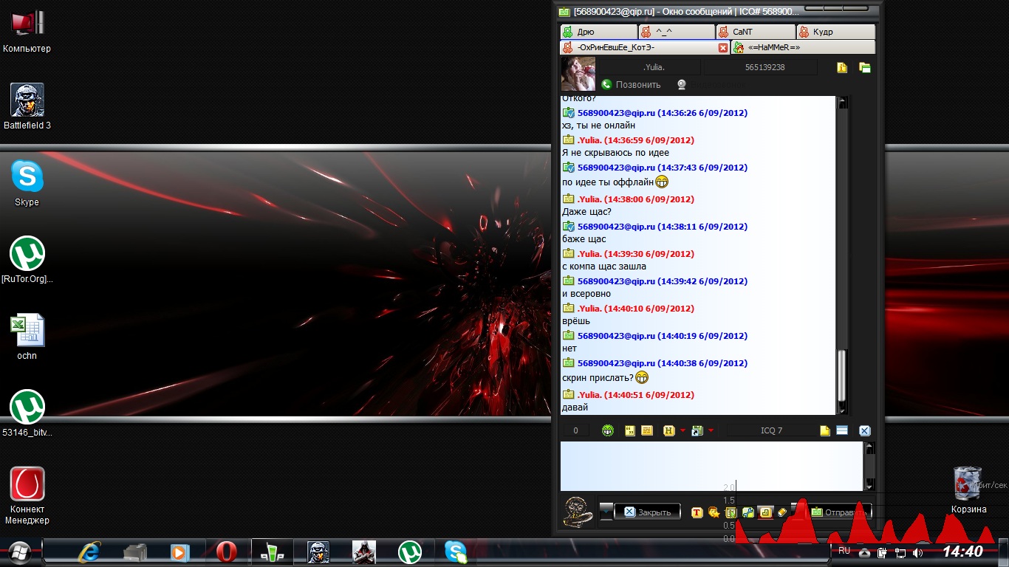Viewport: 1009px width, 567px height.
Task: Click last message 'давай'
Action: [575, 407]
